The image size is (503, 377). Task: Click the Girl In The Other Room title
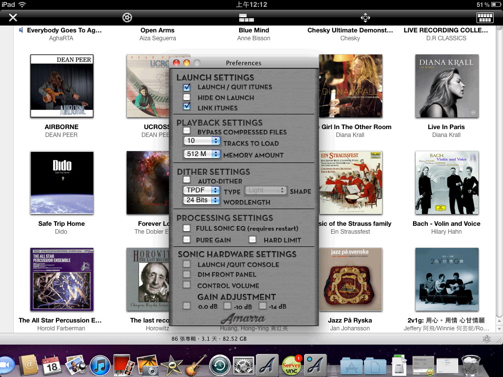(x=357, y=127)
